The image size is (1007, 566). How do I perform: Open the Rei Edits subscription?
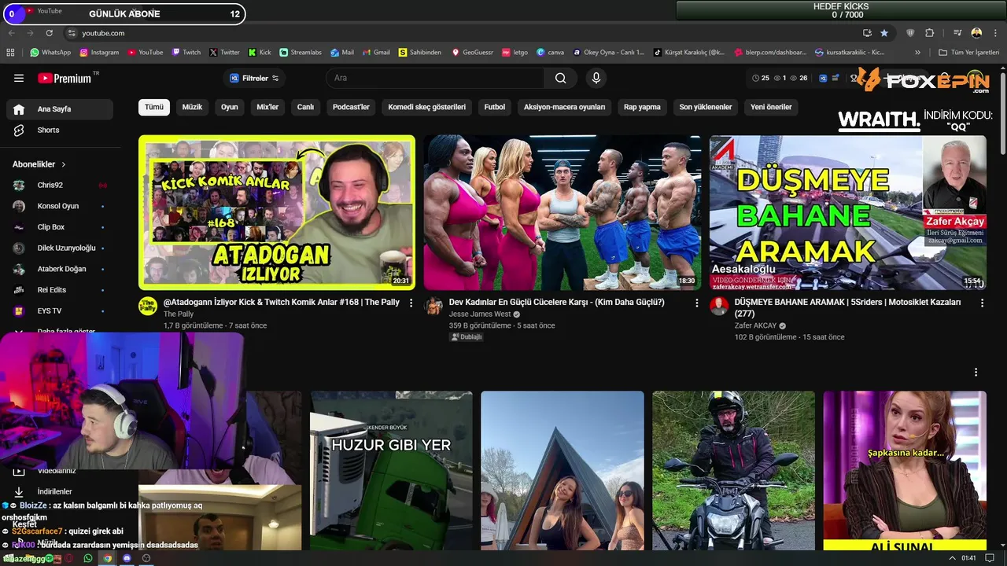[x=60, y=290]
